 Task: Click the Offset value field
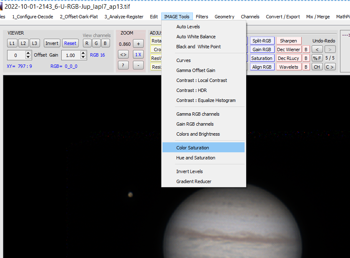click(x=16, y=55)
